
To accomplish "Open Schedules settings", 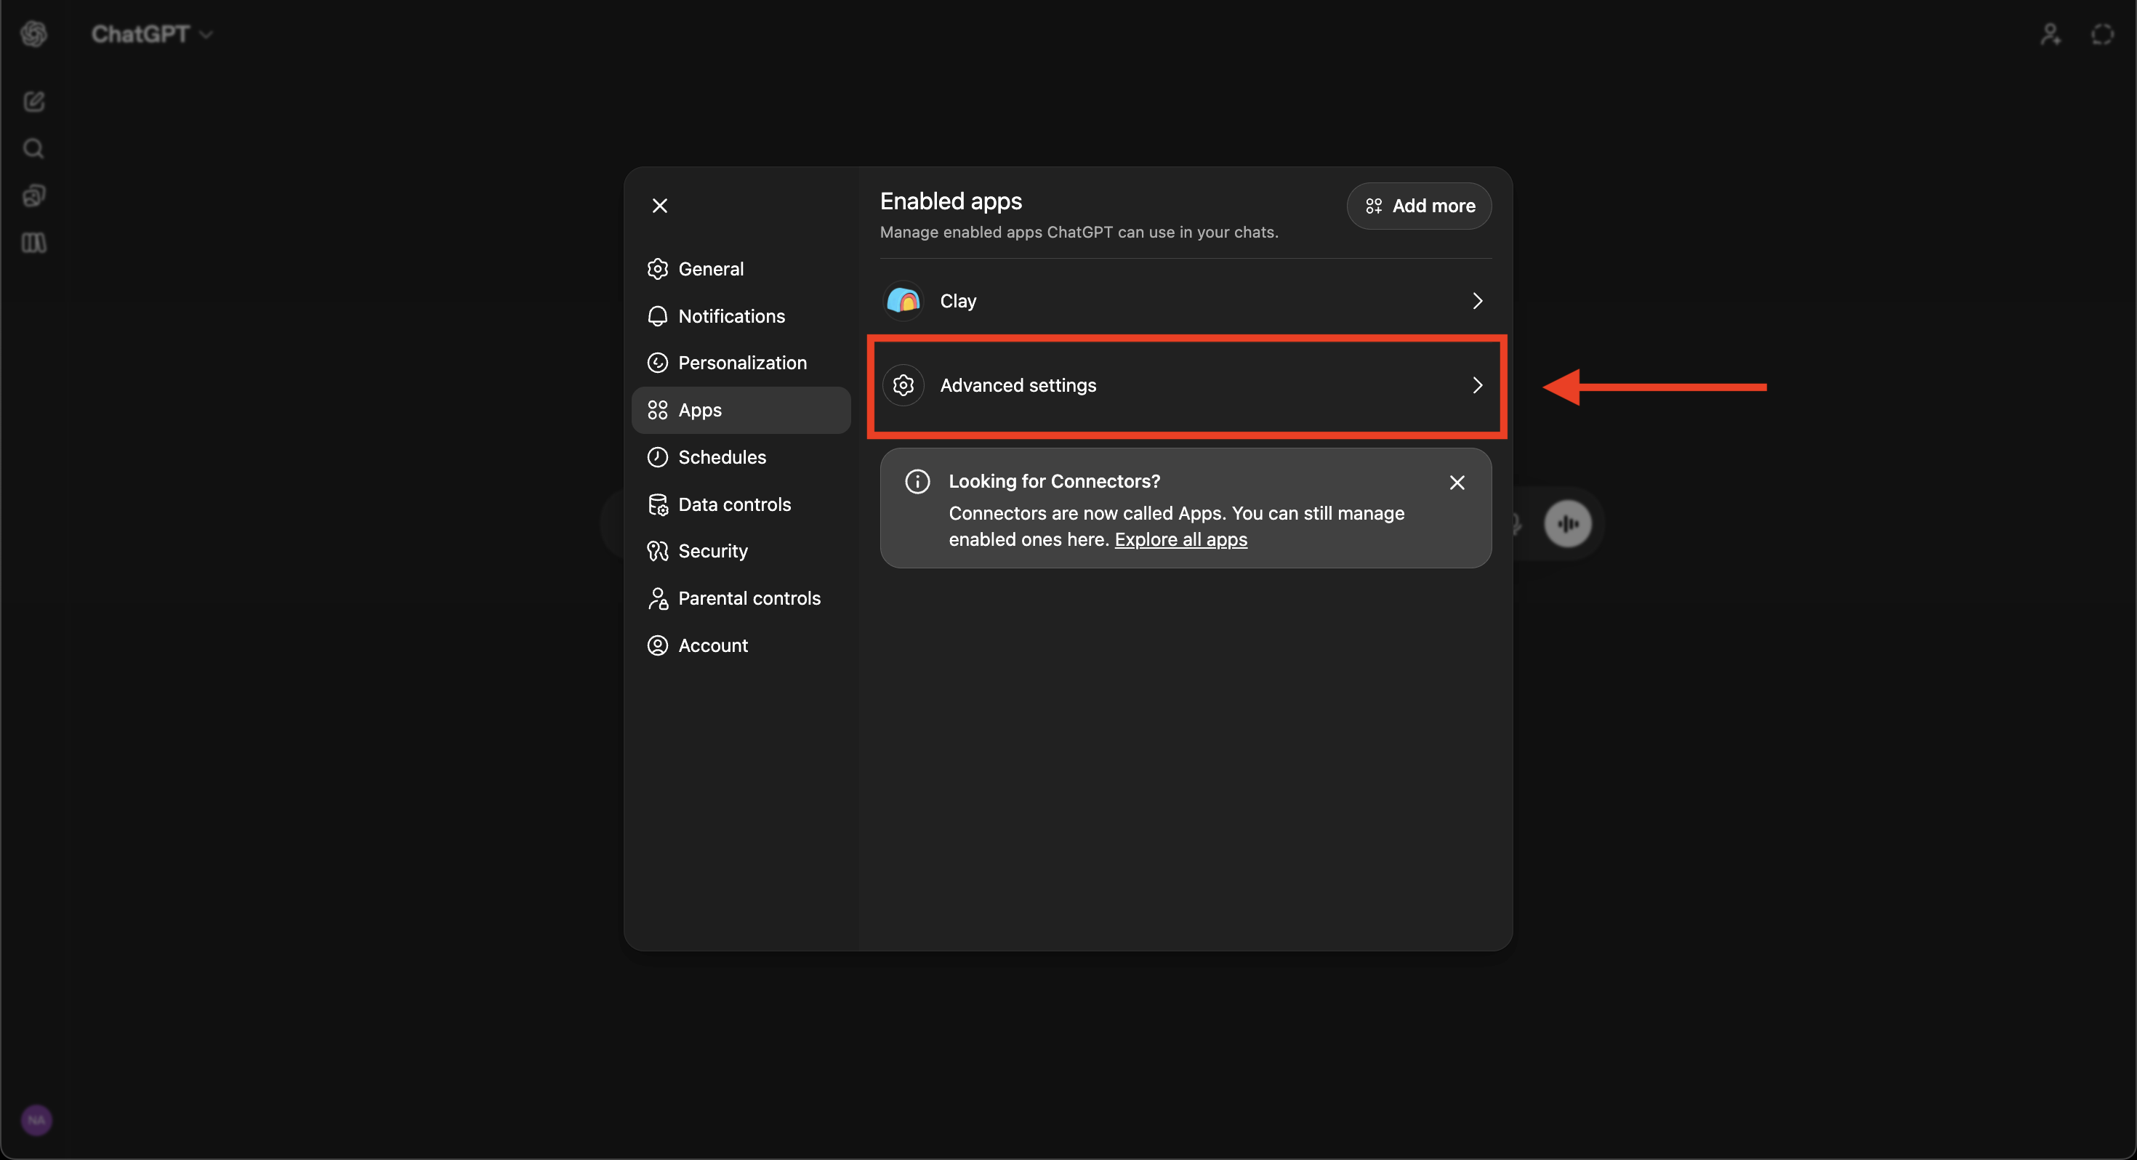I will [741, 457].
